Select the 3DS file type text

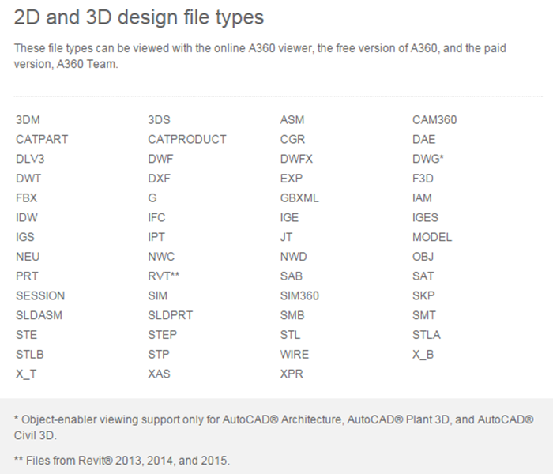pyautogui.click(x=159, y=120)
